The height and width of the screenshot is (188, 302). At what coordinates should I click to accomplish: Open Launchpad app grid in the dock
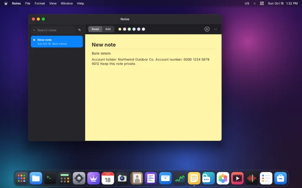21,178
